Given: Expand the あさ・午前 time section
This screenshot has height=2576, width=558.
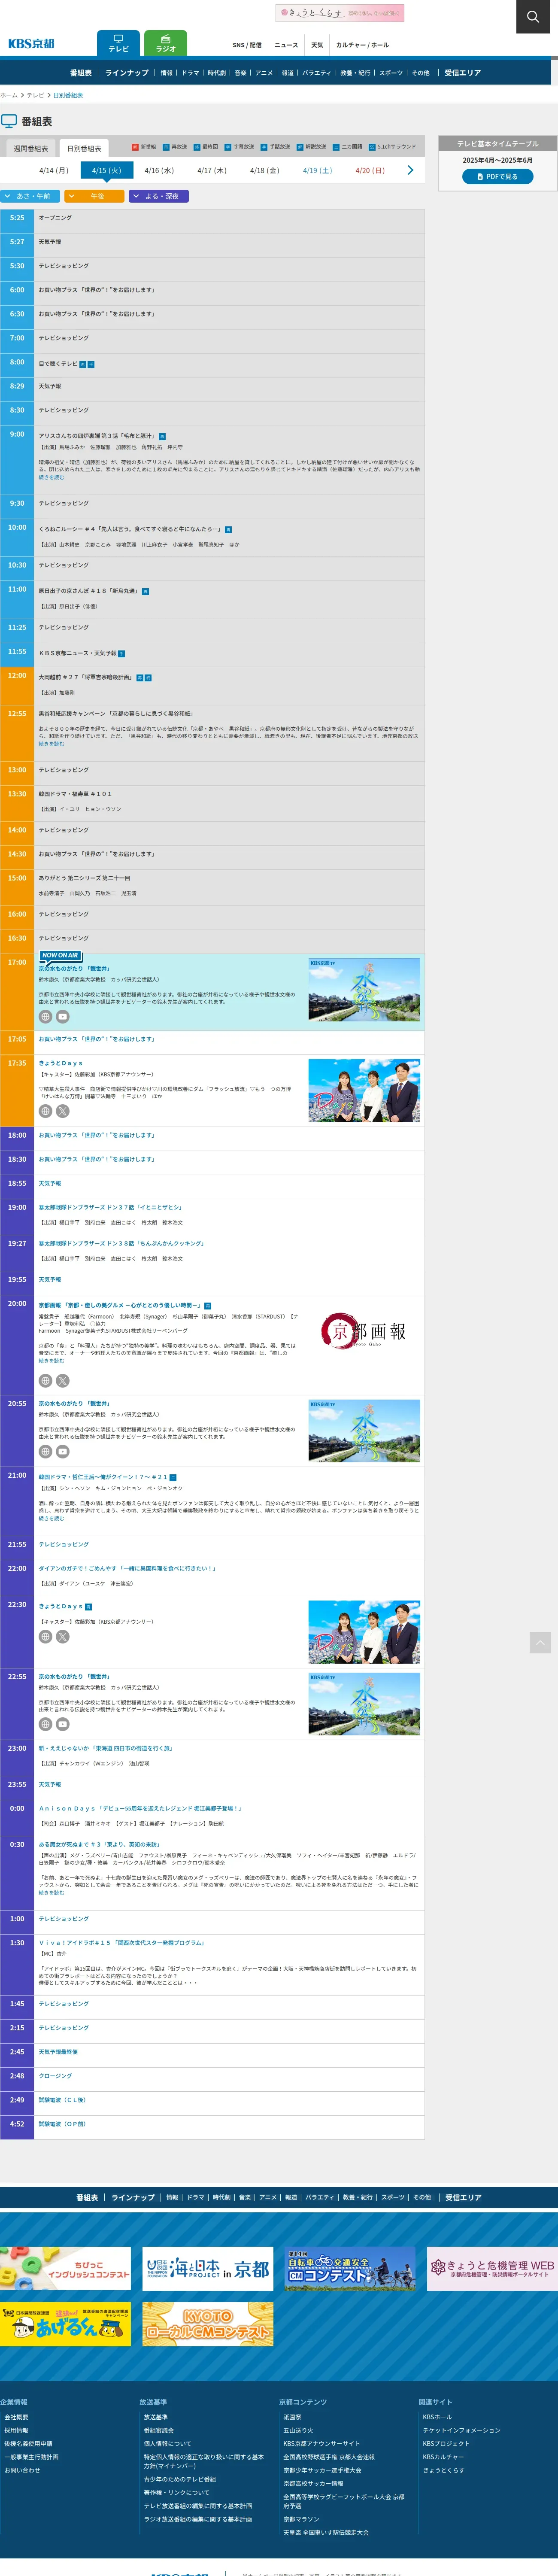Looking at the screenshot, I should pyautogui.click(x=29, y=196).
